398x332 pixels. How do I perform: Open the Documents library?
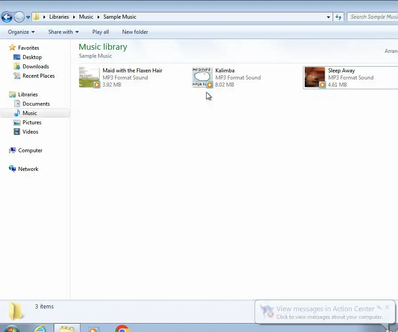(36, 104)
